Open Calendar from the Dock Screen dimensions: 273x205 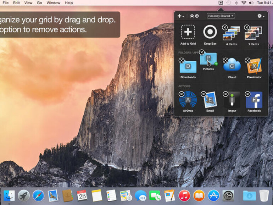click(x=82, y=195)
